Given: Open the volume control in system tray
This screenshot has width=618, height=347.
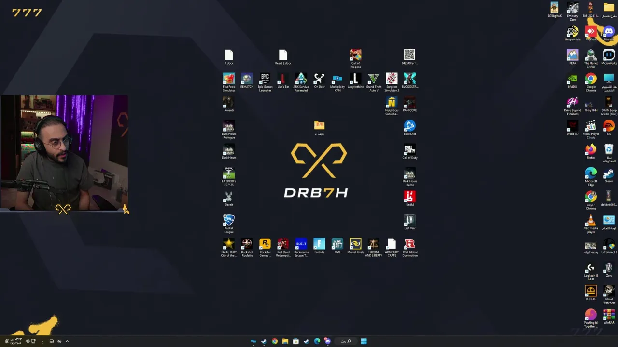Looking at the screenshot, I should (27, 341).
